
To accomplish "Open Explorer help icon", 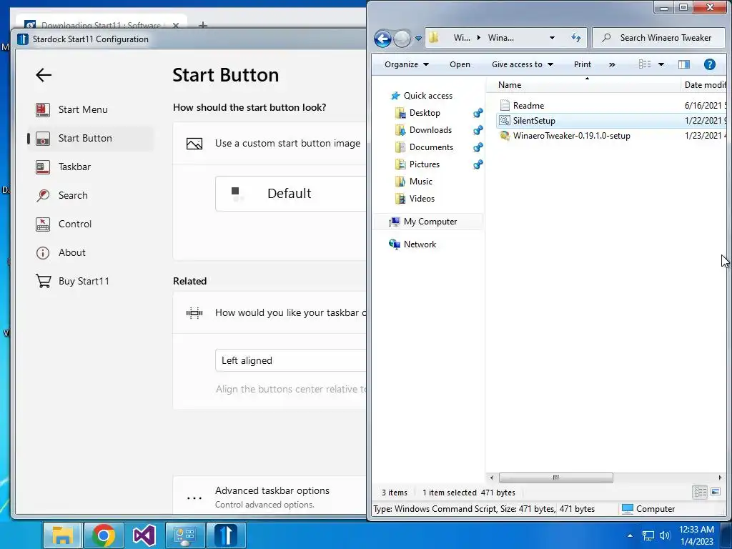I will (710, 64).
